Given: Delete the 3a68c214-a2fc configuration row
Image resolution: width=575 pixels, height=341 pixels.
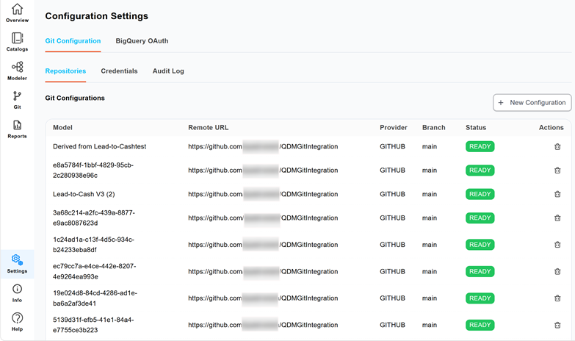Looking at the screenshot, I should 557,218.
